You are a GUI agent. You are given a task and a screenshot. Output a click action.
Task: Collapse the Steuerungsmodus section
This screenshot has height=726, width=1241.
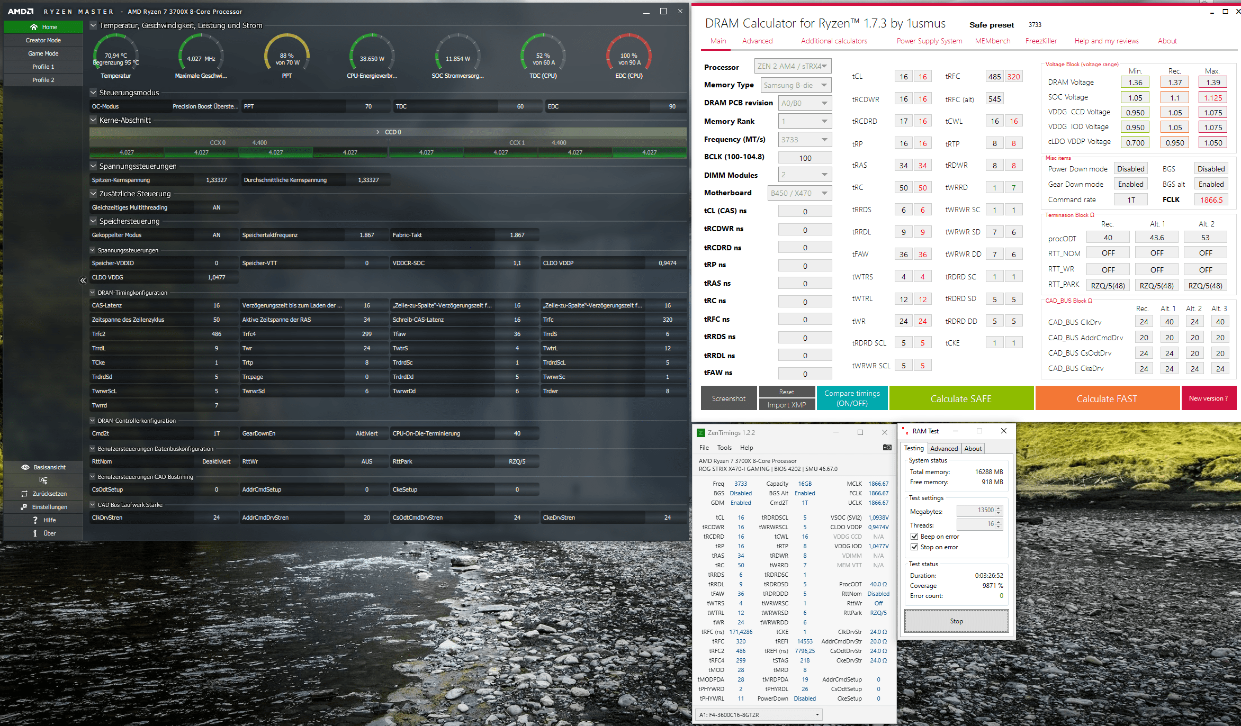point(93,93)
